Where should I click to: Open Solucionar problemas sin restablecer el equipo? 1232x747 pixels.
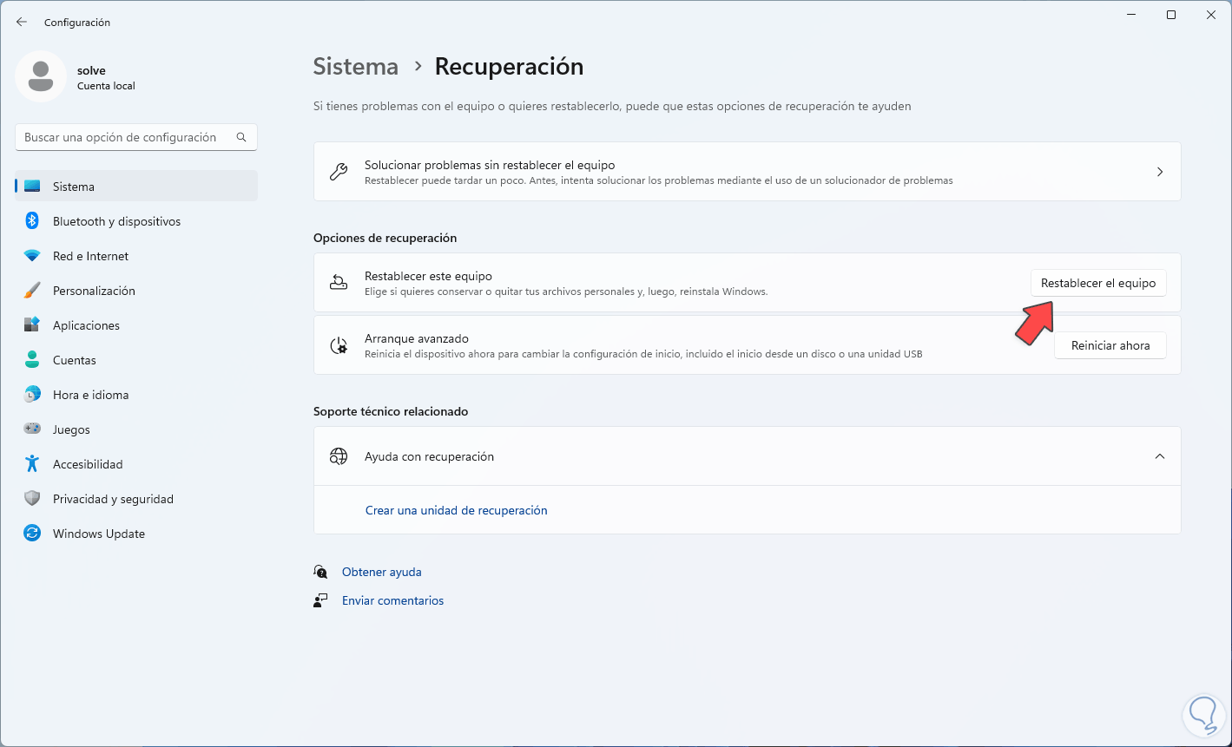747,172
